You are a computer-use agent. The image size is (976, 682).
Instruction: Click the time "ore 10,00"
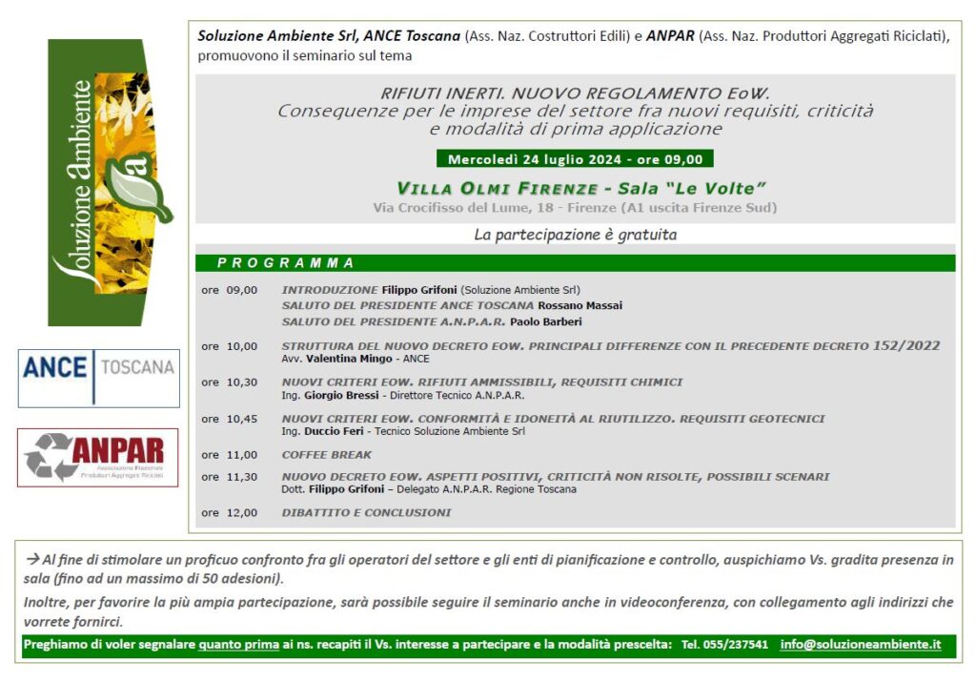click(229, 346)
